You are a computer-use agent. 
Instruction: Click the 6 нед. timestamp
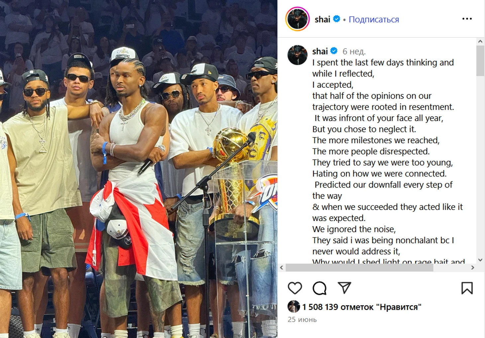click(354, 52)
